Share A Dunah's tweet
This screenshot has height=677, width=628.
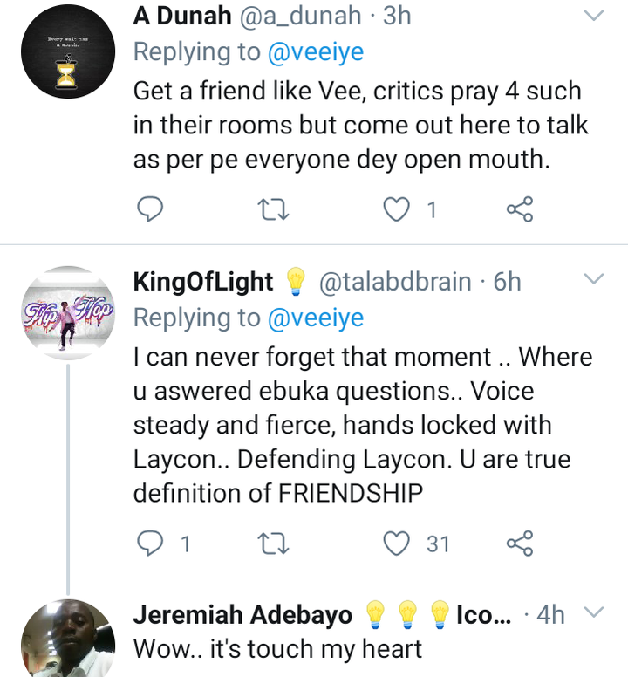(x=520, y=209)
